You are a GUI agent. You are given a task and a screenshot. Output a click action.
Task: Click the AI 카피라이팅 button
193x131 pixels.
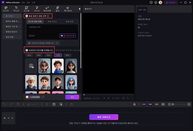click(x=68, y=36)
